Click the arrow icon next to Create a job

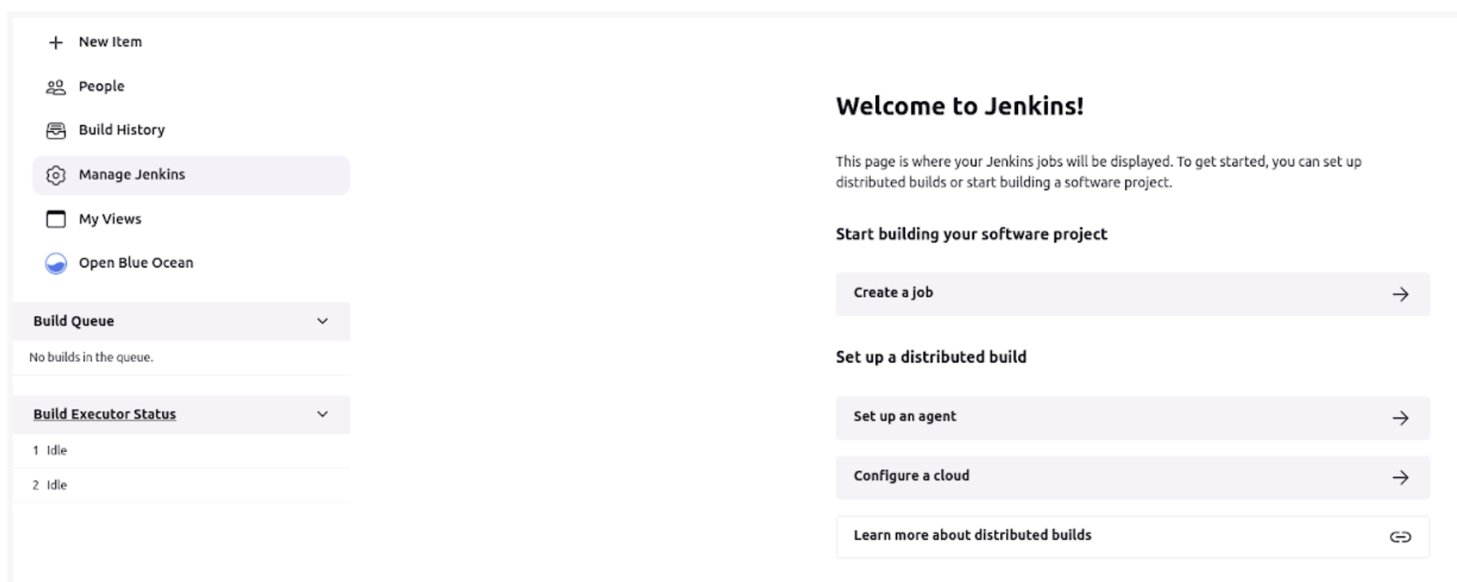point(1401,294)
